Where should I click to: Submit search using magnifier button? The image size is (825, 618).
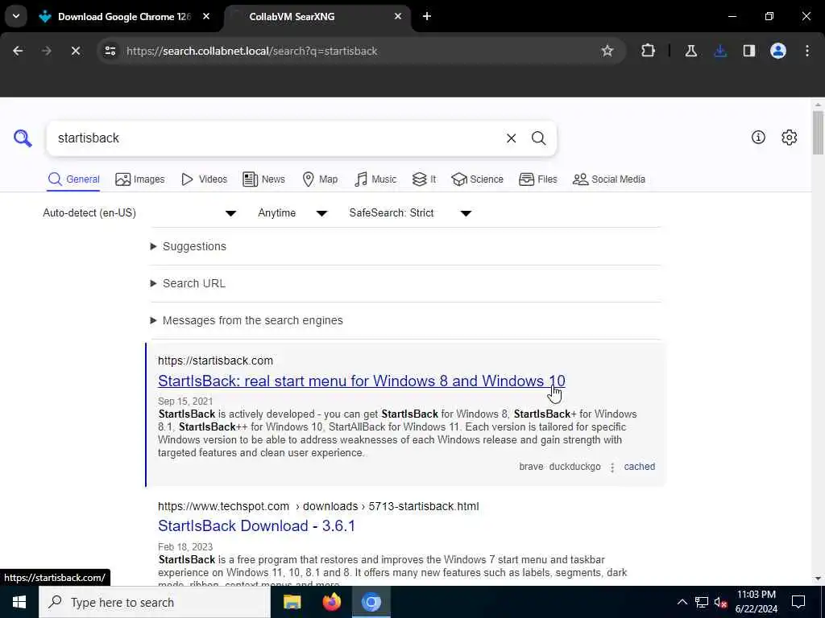point(538,138)
